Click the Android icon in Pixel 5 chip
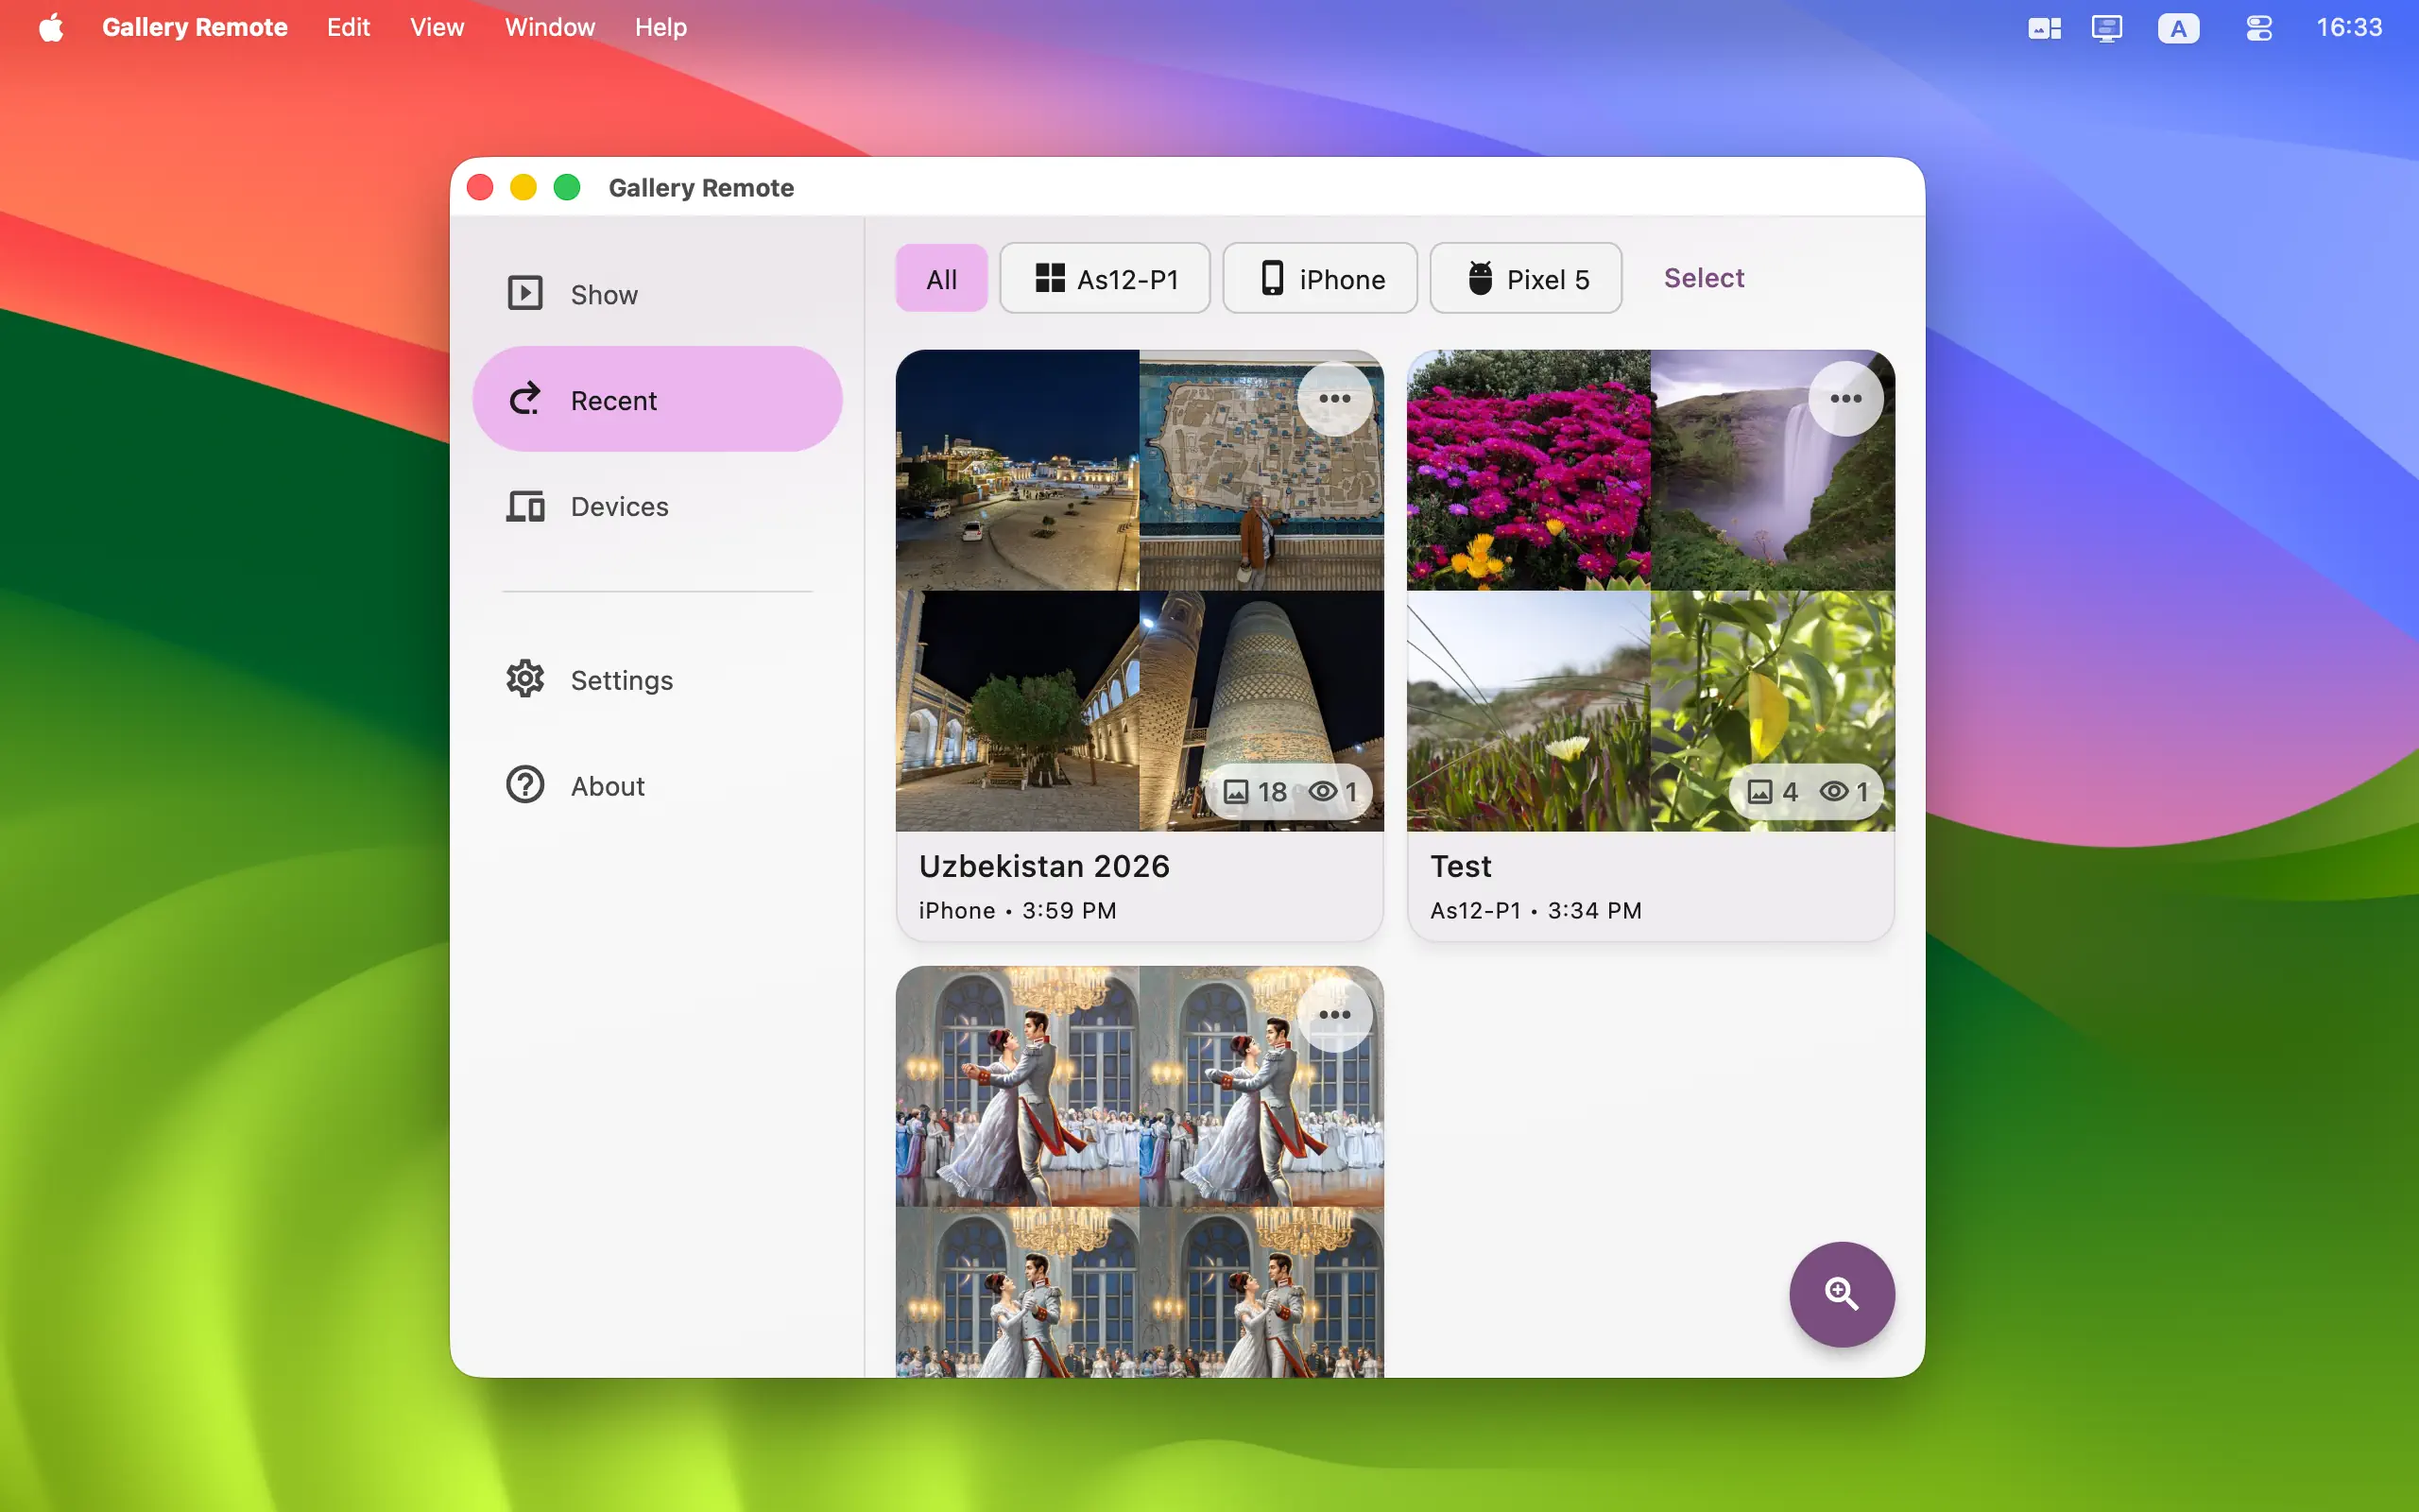The width and height of the screenshot is (2419, 1512). click(1480, 278)
